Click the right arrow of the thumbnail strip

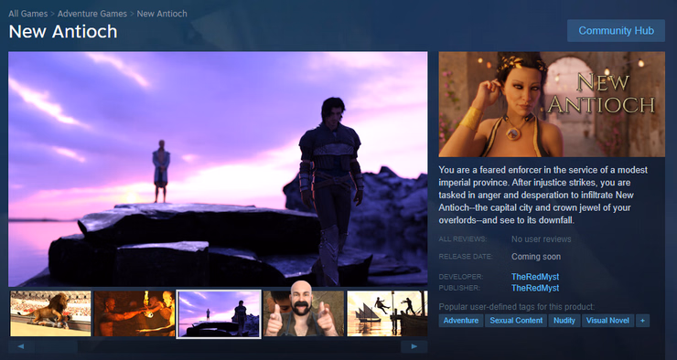coord(414,346)
